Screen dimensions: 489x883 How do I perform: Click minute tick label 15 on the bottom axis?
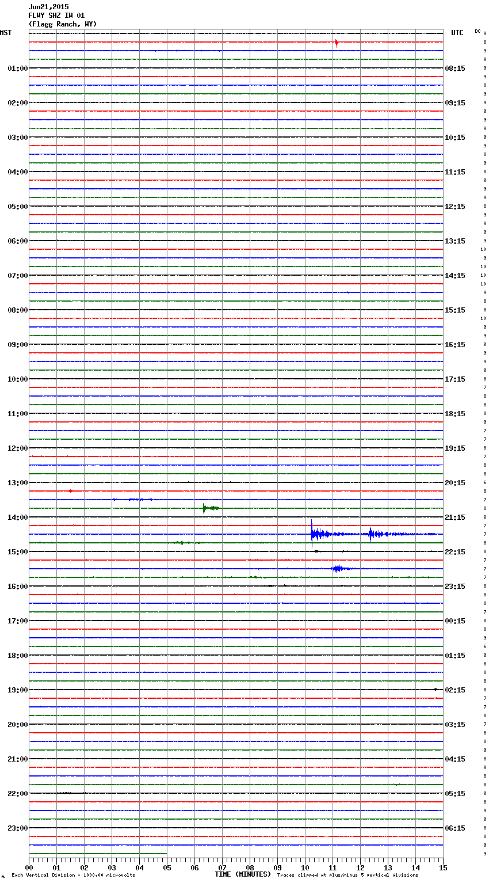(x=443, y=867)
